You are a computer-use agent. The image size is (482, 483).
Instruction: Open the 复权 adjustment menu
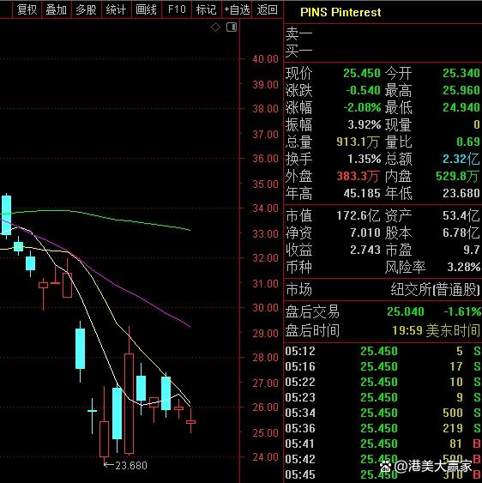(x=27, y=9)
